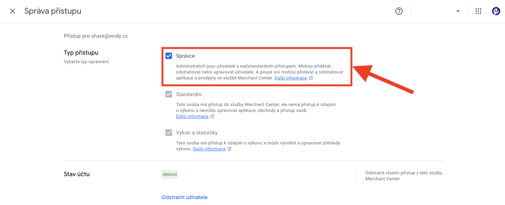Click the Aktivní status badge

[x=170, y=174]
